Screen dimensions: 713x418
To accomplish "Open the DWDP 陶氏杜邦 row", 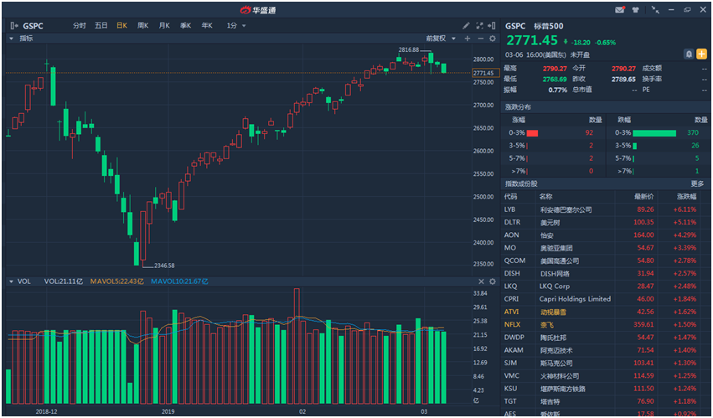I will click(605, 338).
